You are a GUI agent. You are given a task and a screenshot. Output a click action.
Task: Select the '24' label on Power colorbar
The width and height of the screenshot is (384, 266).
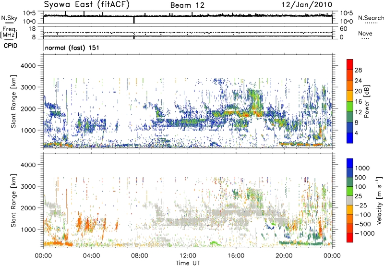358,81
